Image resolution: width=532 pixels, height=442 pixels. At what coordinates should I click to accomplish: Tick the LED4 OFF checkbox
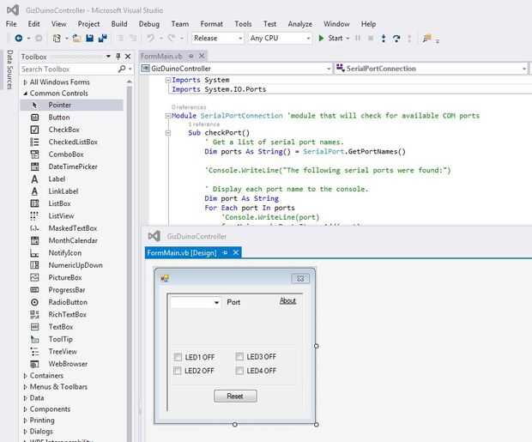[239, 371]
